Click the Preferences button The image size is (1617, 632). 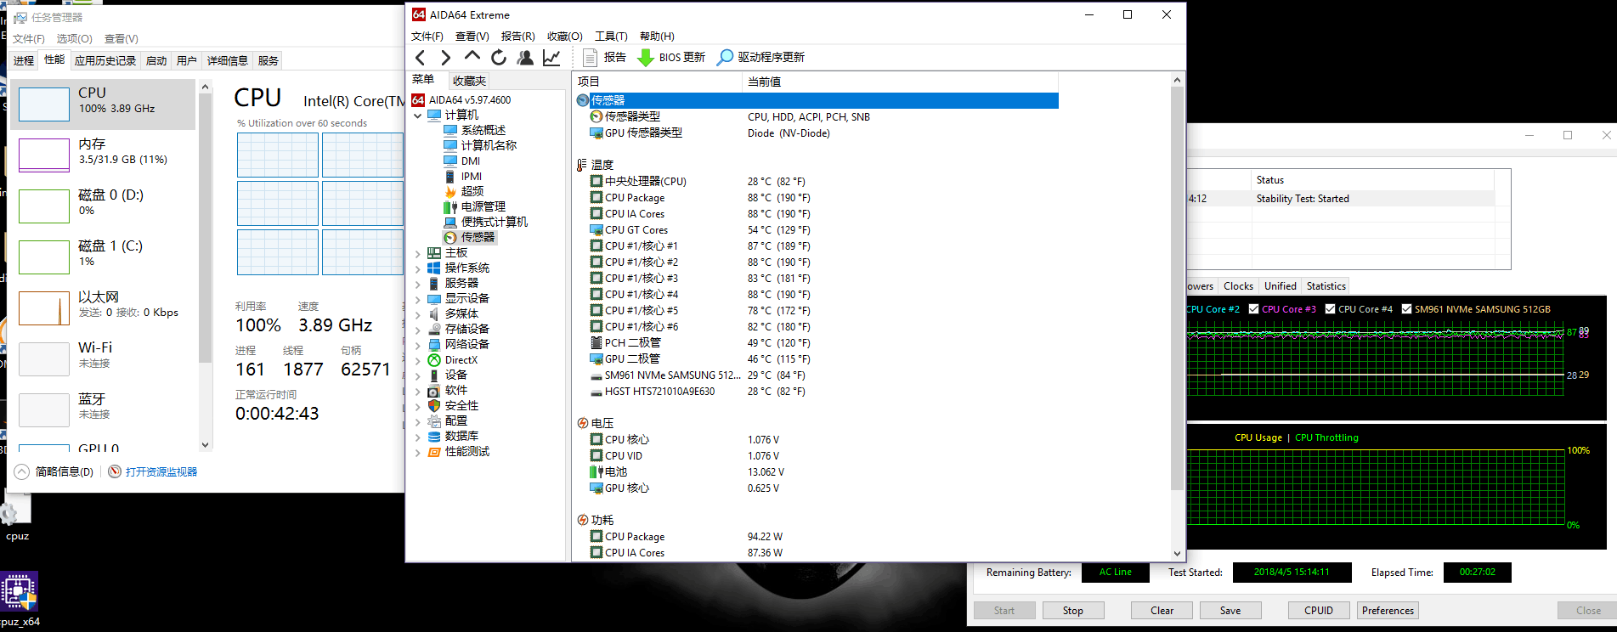point(1388,610)
